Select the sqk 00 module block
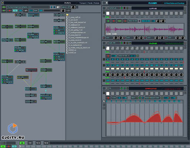The height and width of the screenshot is (148, 190). [x=46, y=42]
